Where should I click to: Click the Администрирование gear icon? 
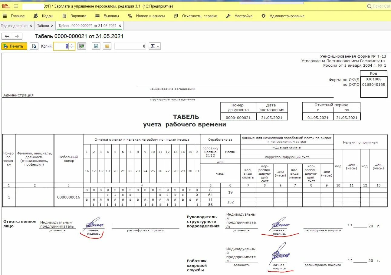pyautogui.click(x=264, y=16)
